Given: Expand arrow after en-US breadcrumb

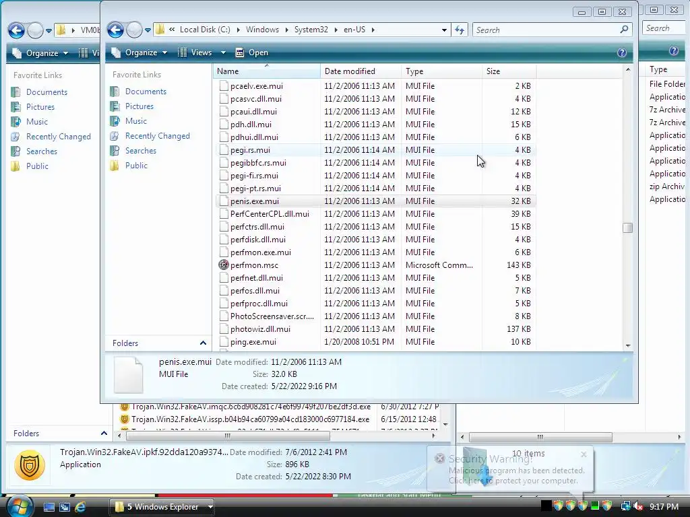Looking at the screenshot, I should pos(373,30).
